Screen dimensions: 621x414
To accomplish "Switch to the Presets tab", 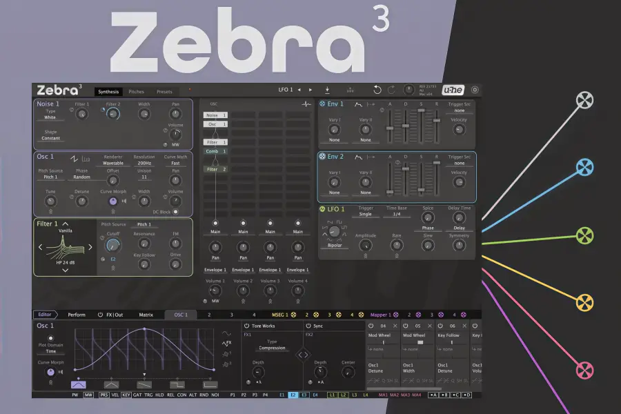I will click(164, 92).
